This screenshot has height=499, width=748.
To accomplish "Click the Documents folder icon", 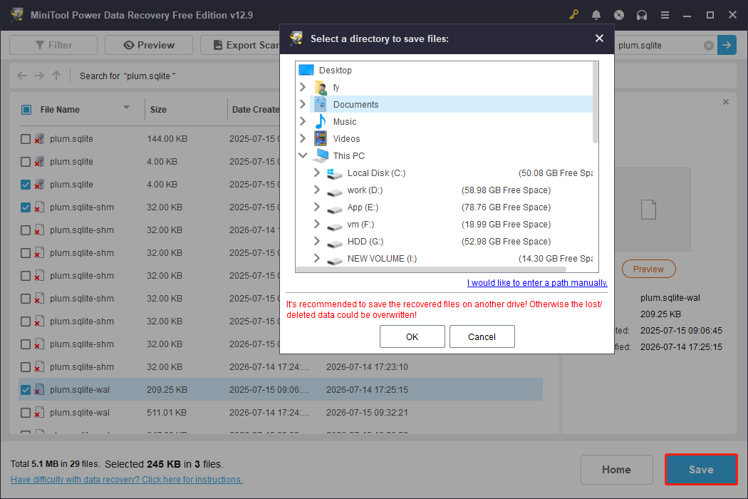I will (321, 104).
